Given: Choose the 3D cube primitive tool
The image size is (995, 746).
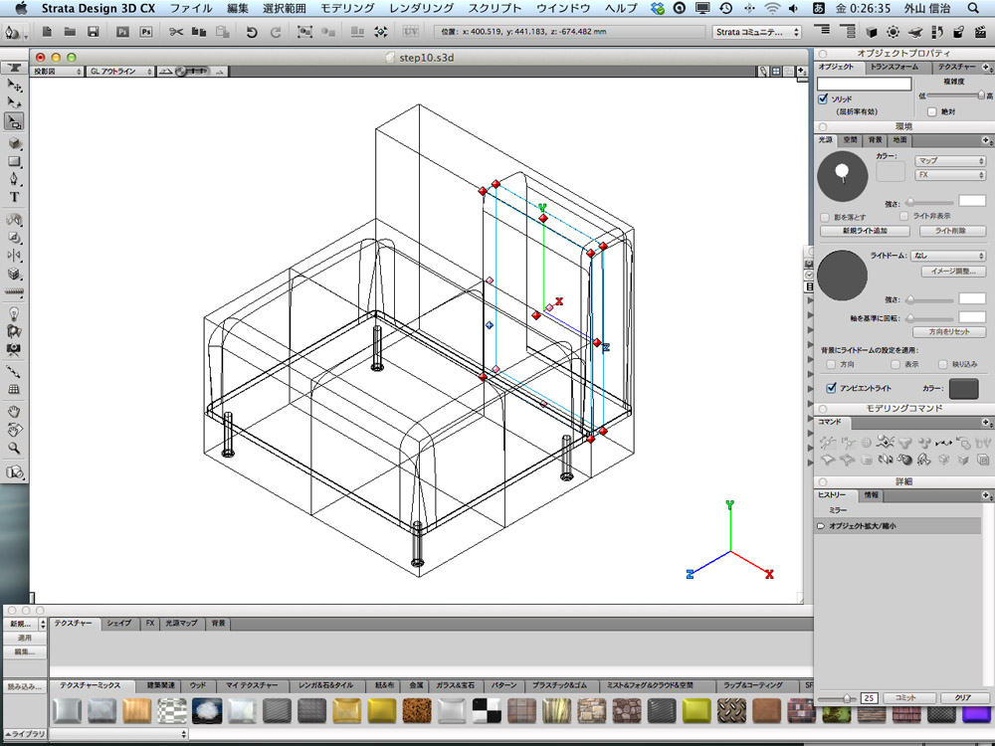Looking at the screenshot, I should (14, 143).
